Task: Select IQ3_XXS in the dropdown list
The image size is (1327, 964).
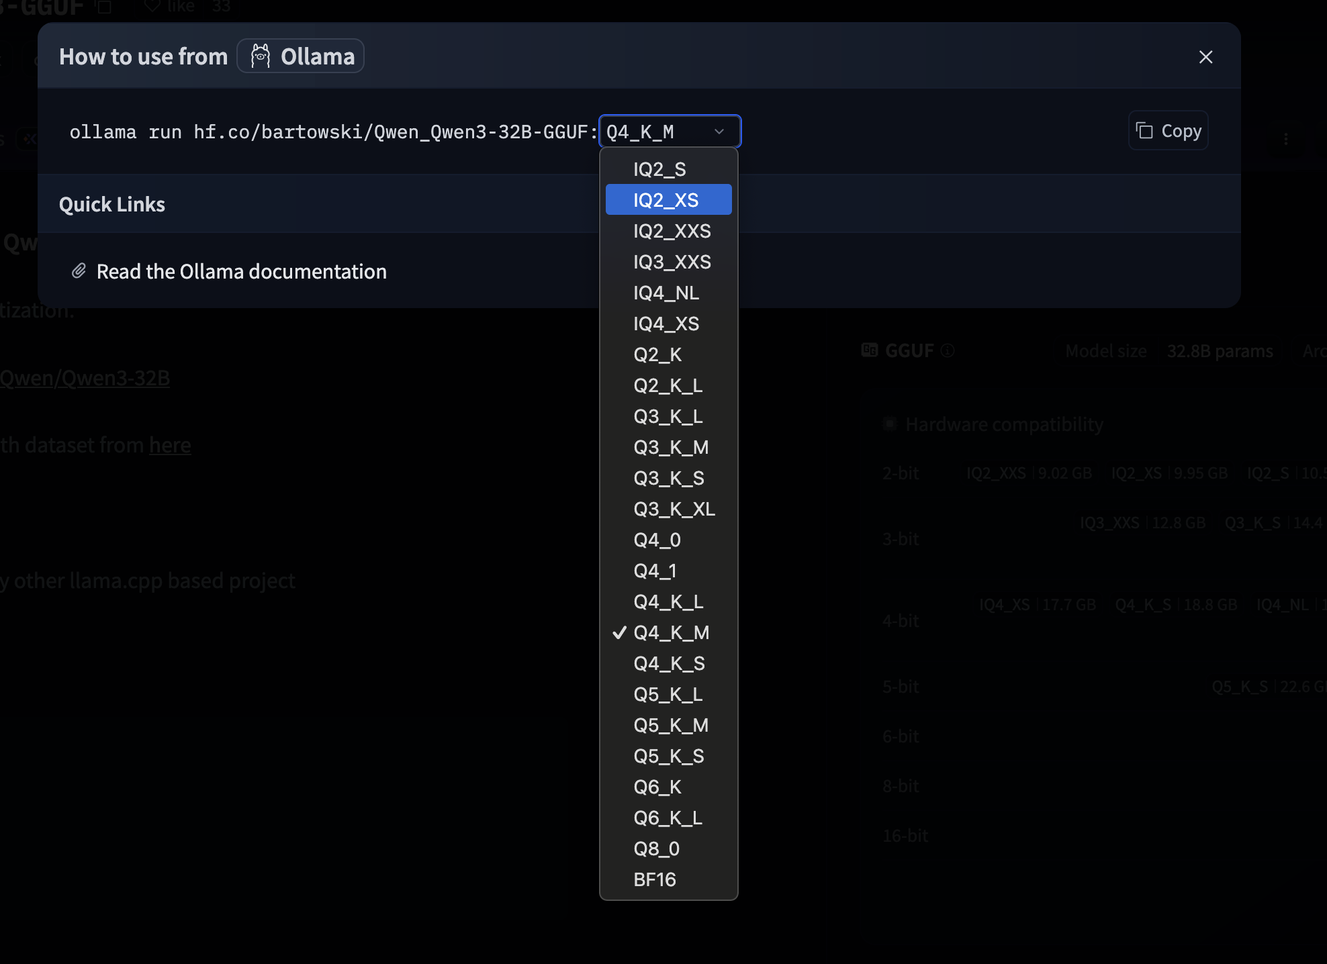Action: click(x=668, y=262)
